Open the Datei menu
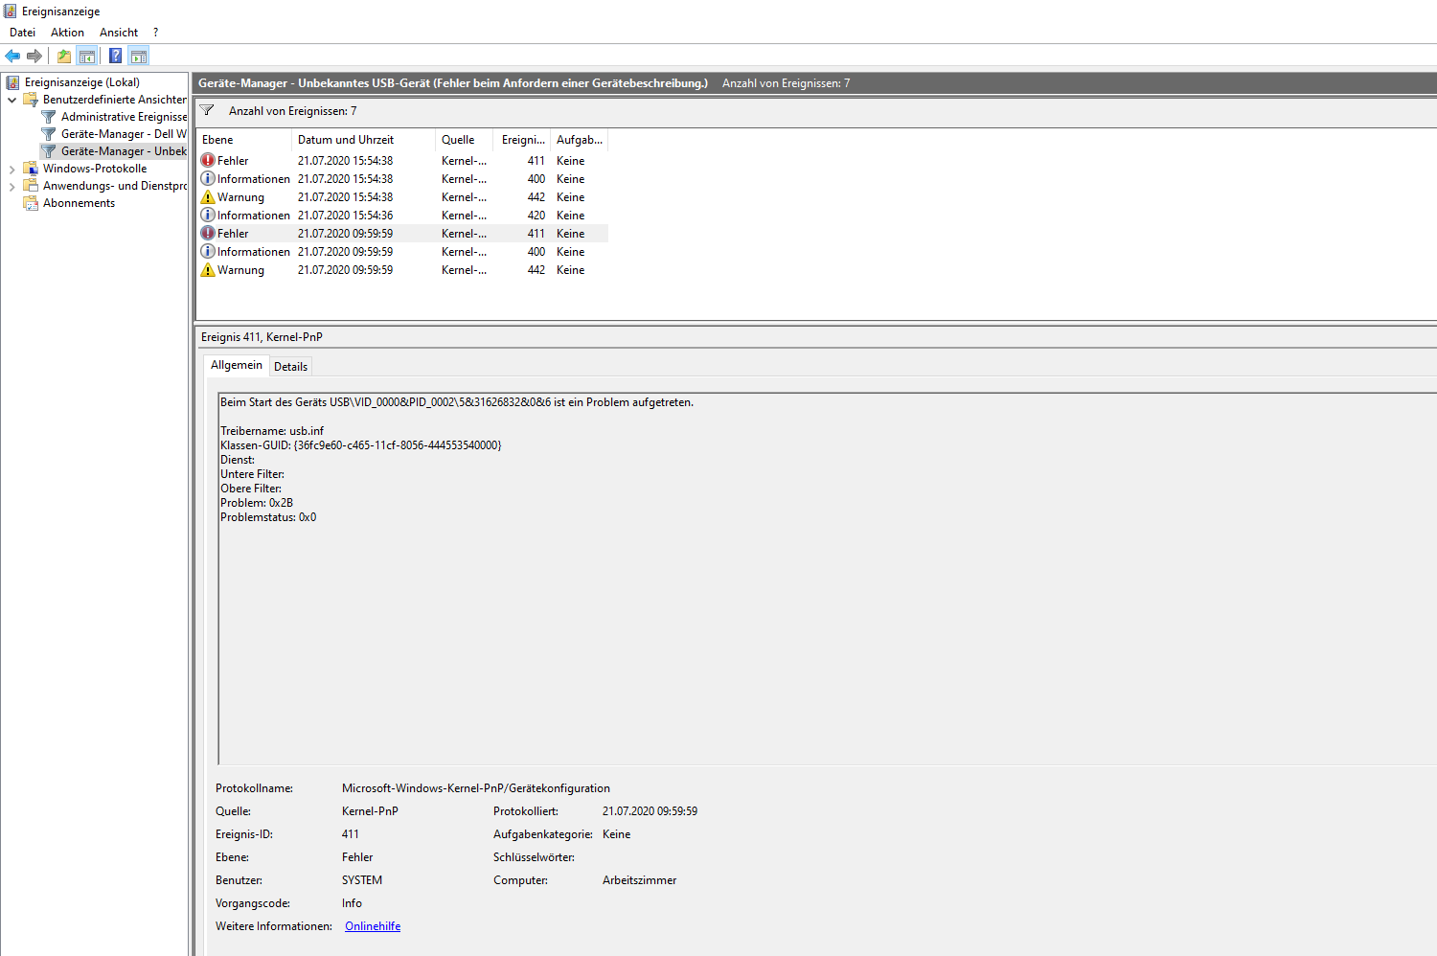The image size is (1437, 956). (22, 32)
